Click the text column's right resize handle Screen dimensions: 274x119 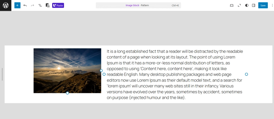(x=246, y=74)
